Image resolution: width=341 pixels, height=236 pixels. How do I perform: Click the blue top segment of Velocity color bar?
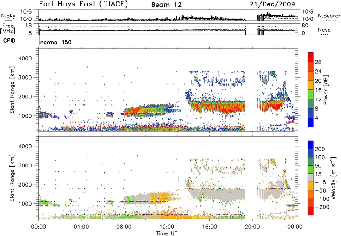311,145
